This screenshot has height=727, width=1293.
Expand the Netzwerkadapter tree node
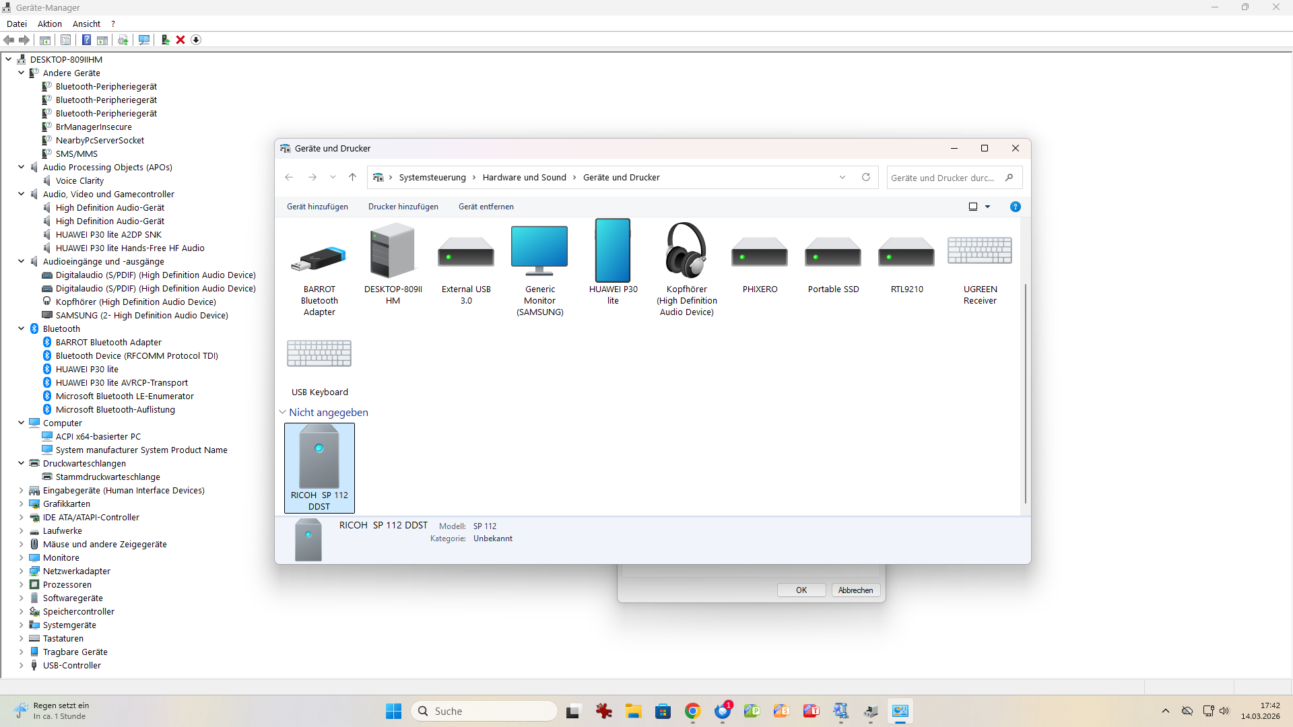point(22,571)
